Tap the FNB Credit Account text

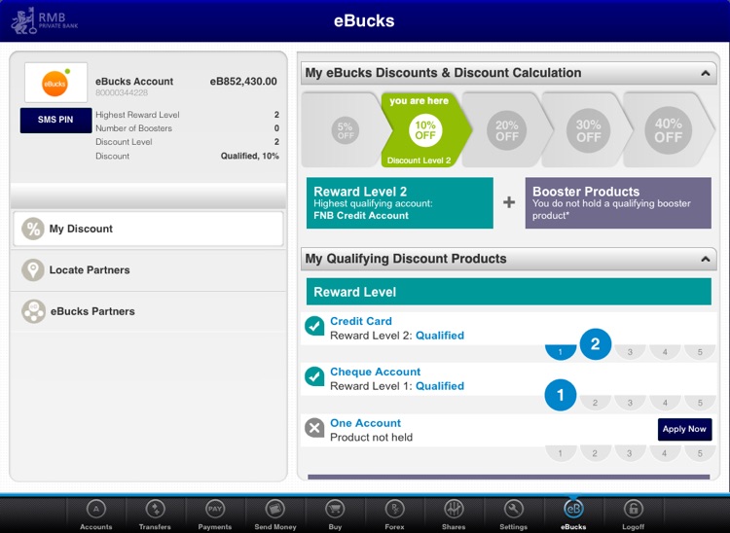(361, 215)
